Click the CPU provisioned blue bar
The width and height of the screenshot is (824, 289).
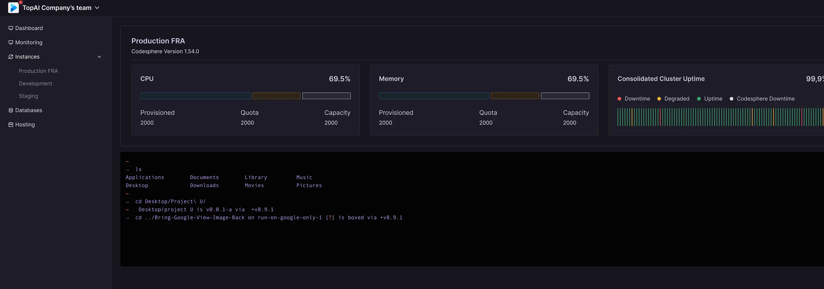[x=195, y=96]
